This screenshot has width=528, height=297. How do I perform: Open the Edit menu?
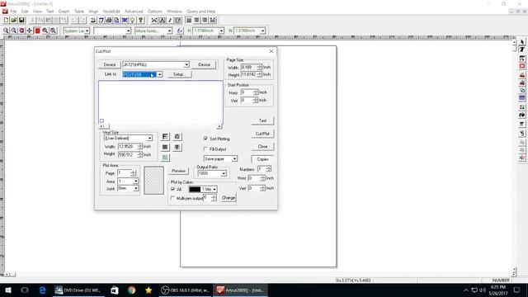pyautogui.click(x=25, y=12)
